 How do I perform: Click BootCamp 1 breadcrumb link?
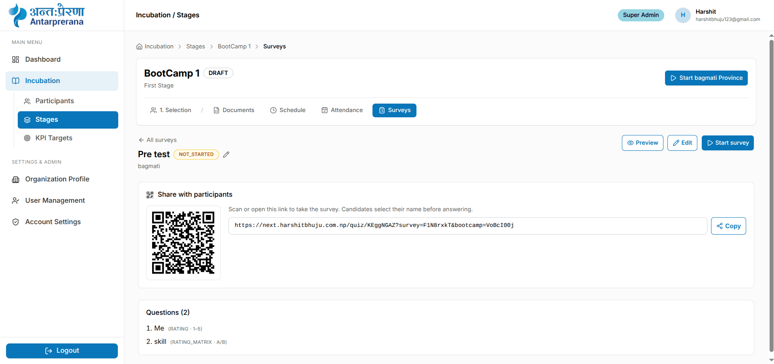click(234, 46)
